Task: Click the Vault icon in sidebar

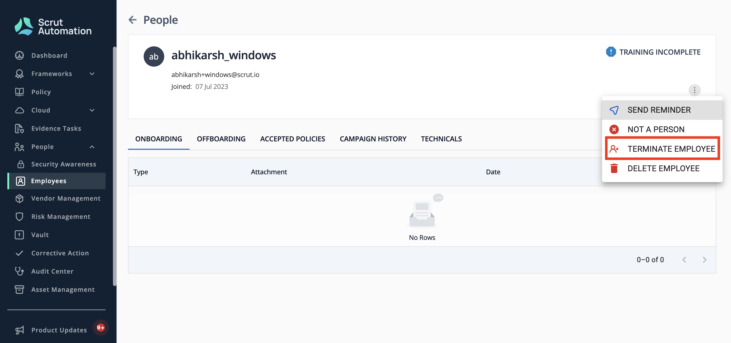Action: [19, 235]
